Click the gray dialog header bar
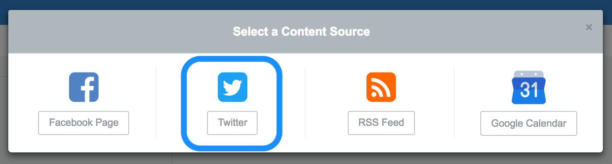Viewport: 612px width, 164px height. coord(306,31)
